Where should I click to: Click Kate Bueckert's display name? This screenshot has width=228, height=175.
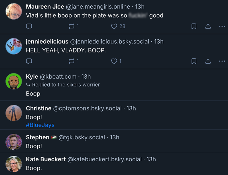pyautogui.click(x=46, y=159)
